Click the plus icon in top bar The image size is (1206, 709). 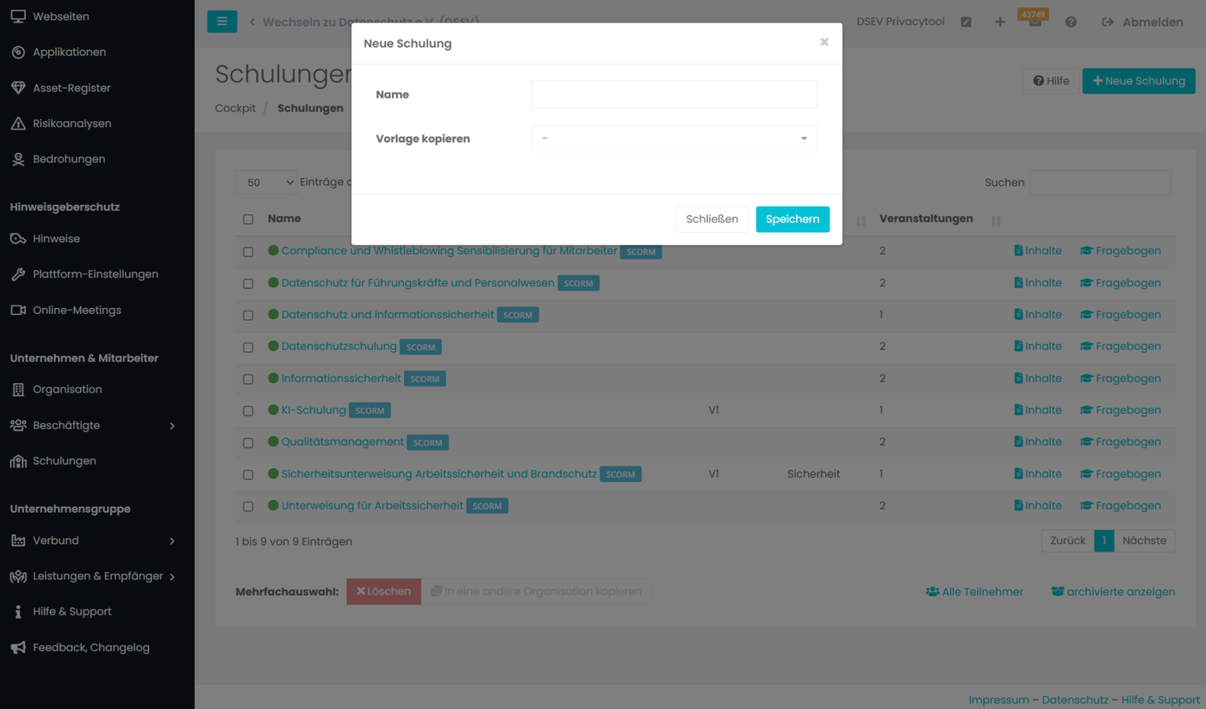(x=1000, y=22)
